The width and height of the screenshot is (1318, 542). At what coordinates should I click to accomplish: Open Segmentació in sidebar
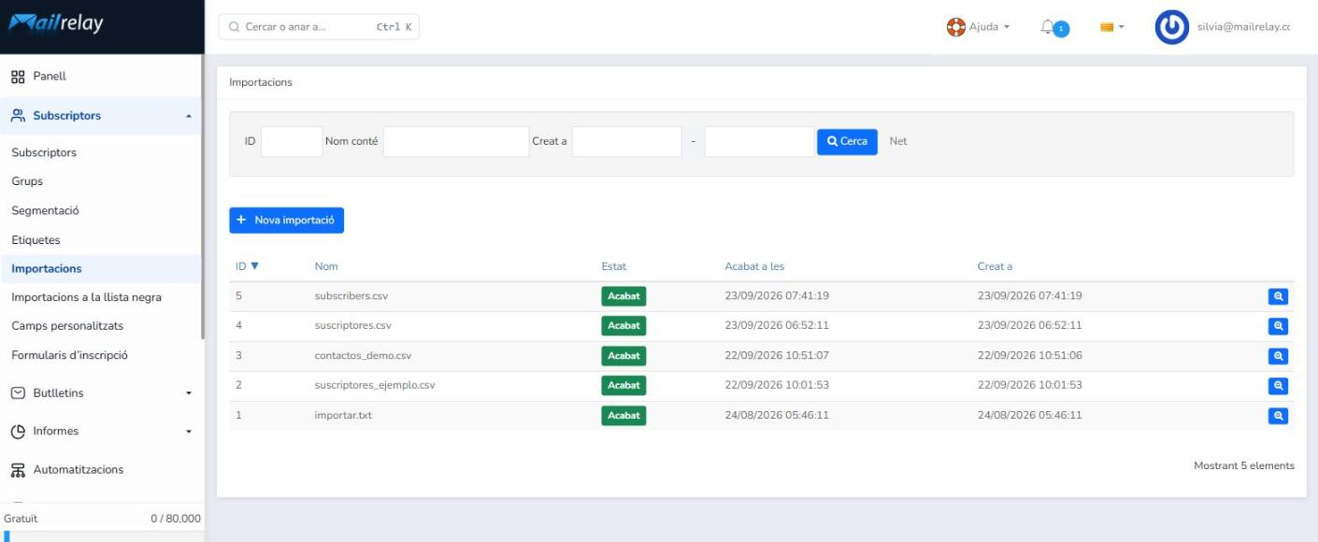[x=45, y=210]
